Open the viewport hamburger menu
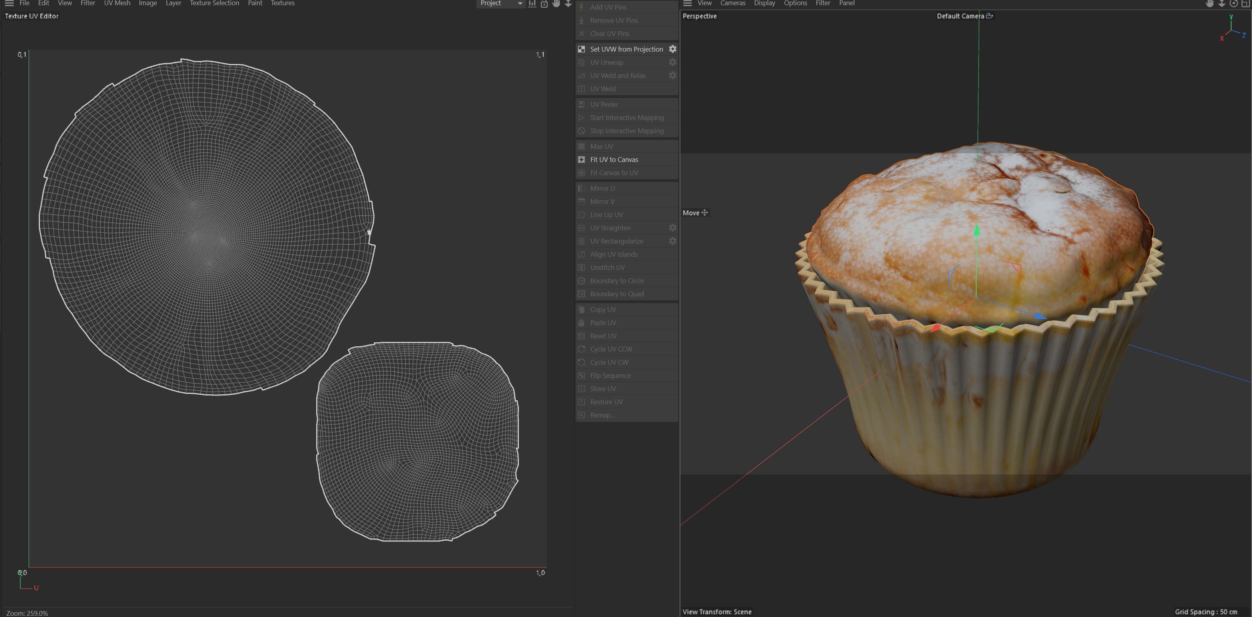The width and height of the screenshot is (1252, 617). (687, 3)
